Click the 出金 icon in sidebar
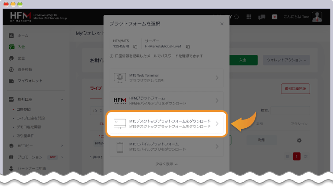This screenshot has width=333, height=188. (11, 58)
